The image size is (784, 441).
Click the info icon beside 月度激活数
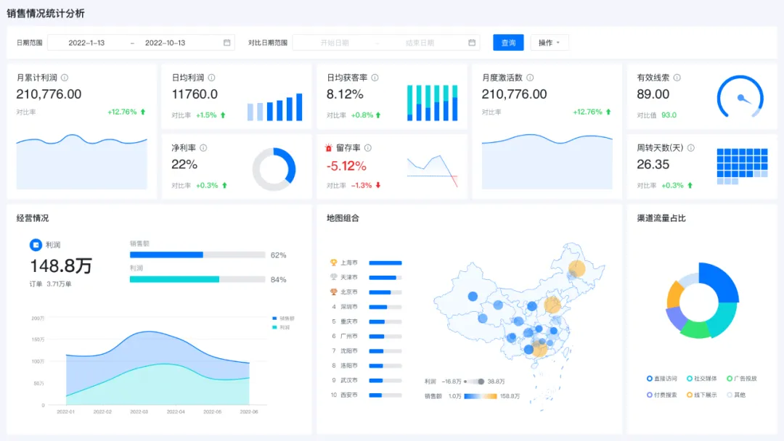(x=530, y=78)
